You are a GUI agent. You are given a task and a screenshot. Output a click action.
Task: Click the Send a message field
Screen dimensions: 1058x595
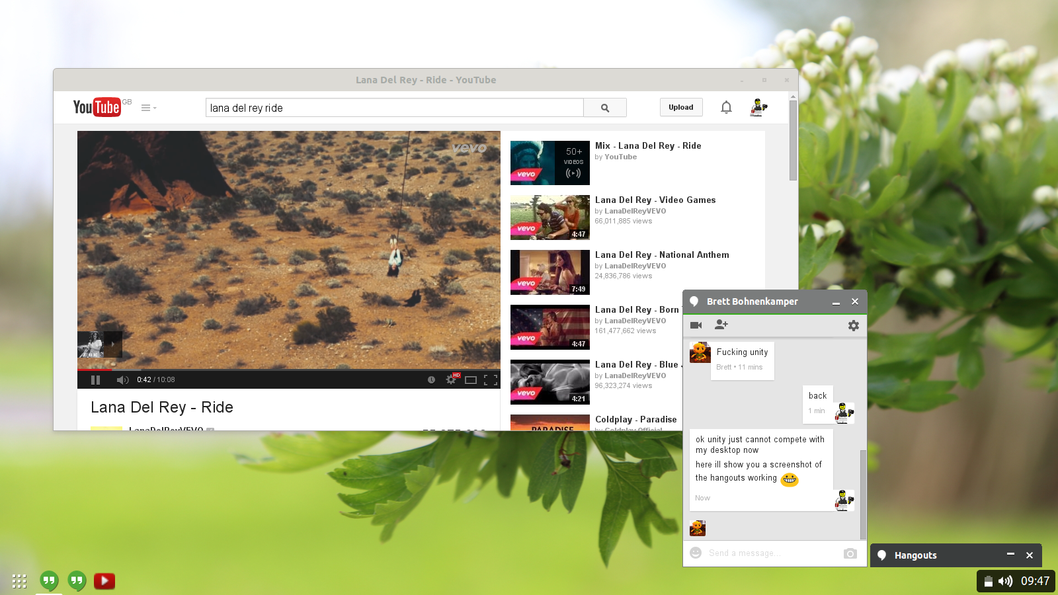pos(772,553)
